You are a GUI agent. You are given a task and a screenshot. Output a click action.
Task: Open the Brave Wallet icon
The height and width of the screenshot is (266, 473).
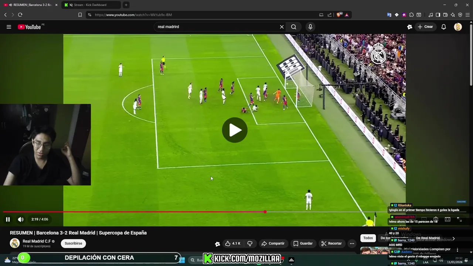(445, 15)
